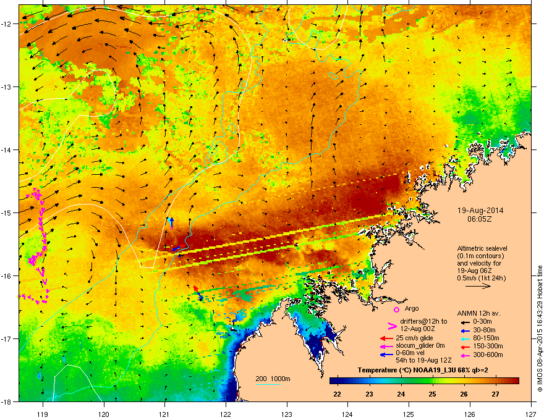Image resolution: width=544 pixels, height=420 pixels.
Task: Click the longitude axis label '125'
Action: click(409, 414)
